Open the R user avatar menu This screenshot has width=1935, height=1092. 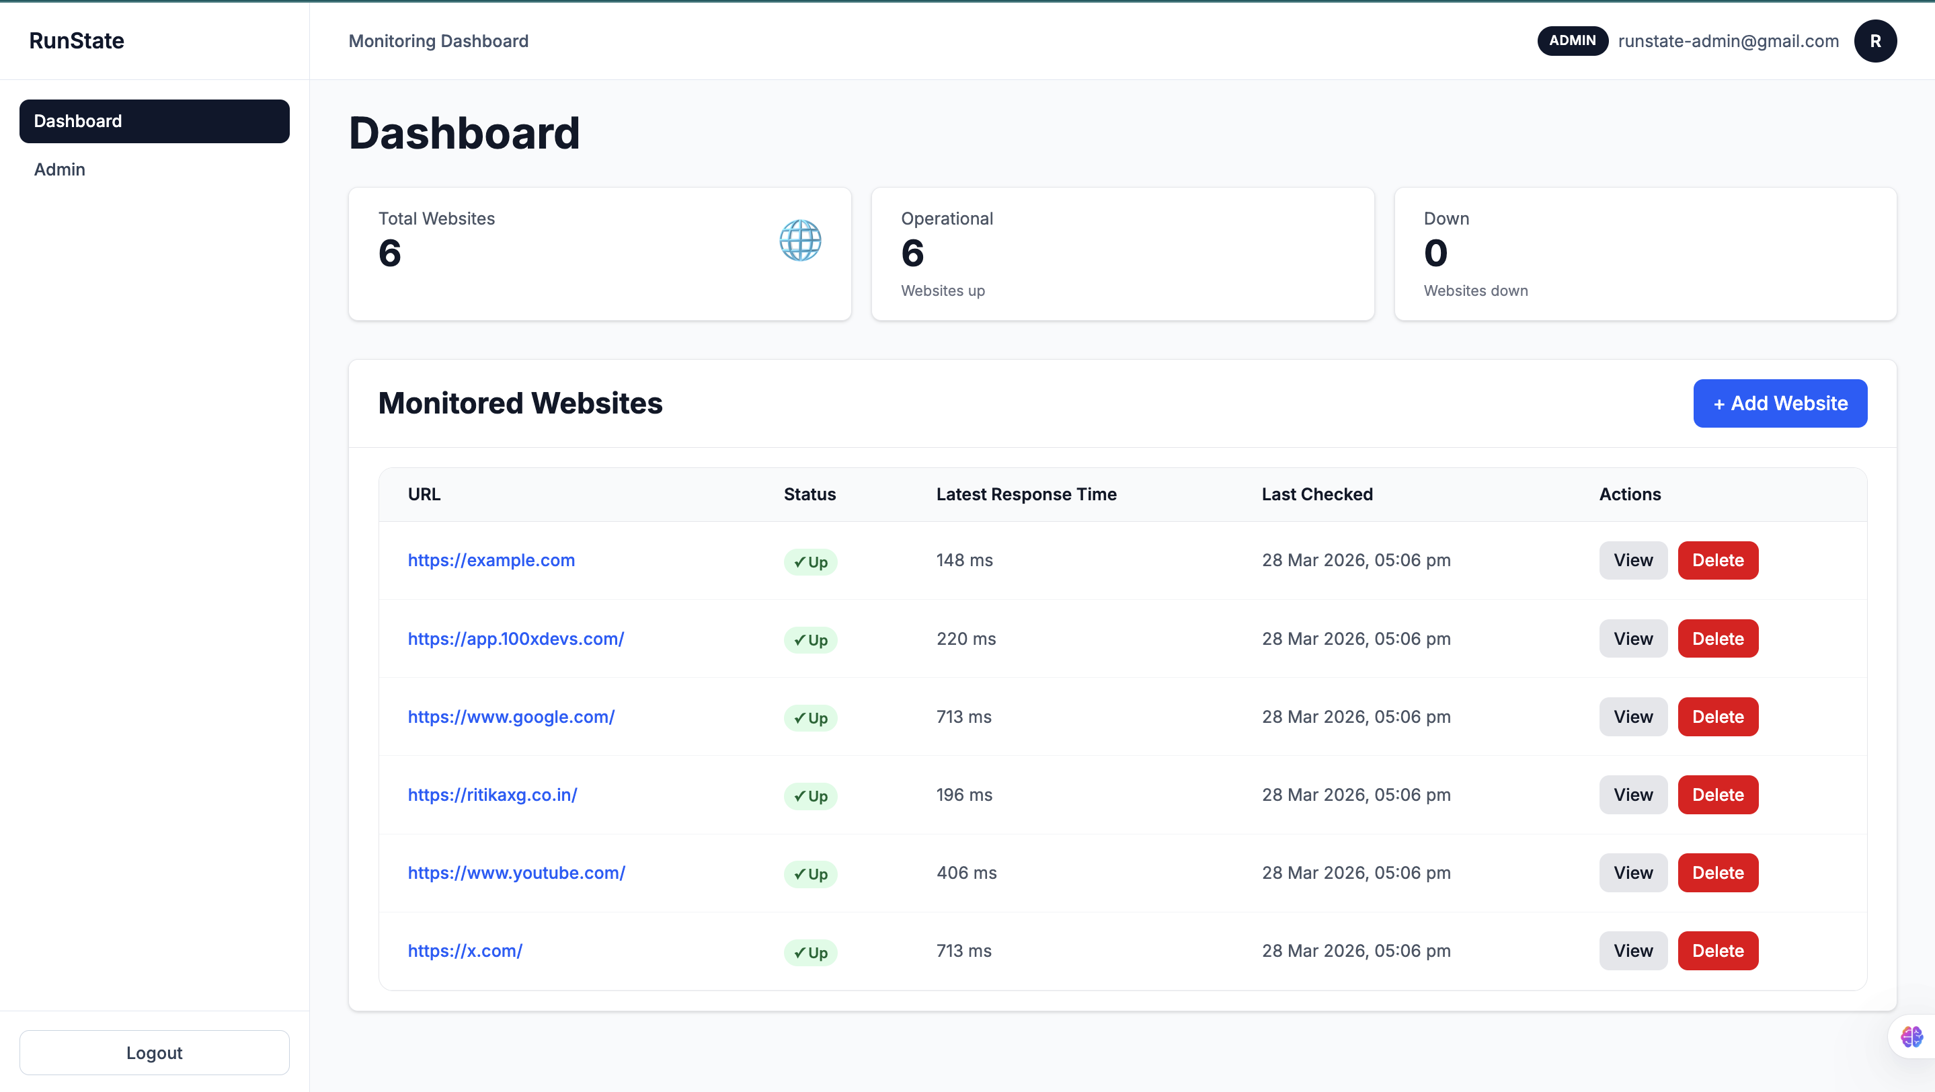click(1875, 41)
